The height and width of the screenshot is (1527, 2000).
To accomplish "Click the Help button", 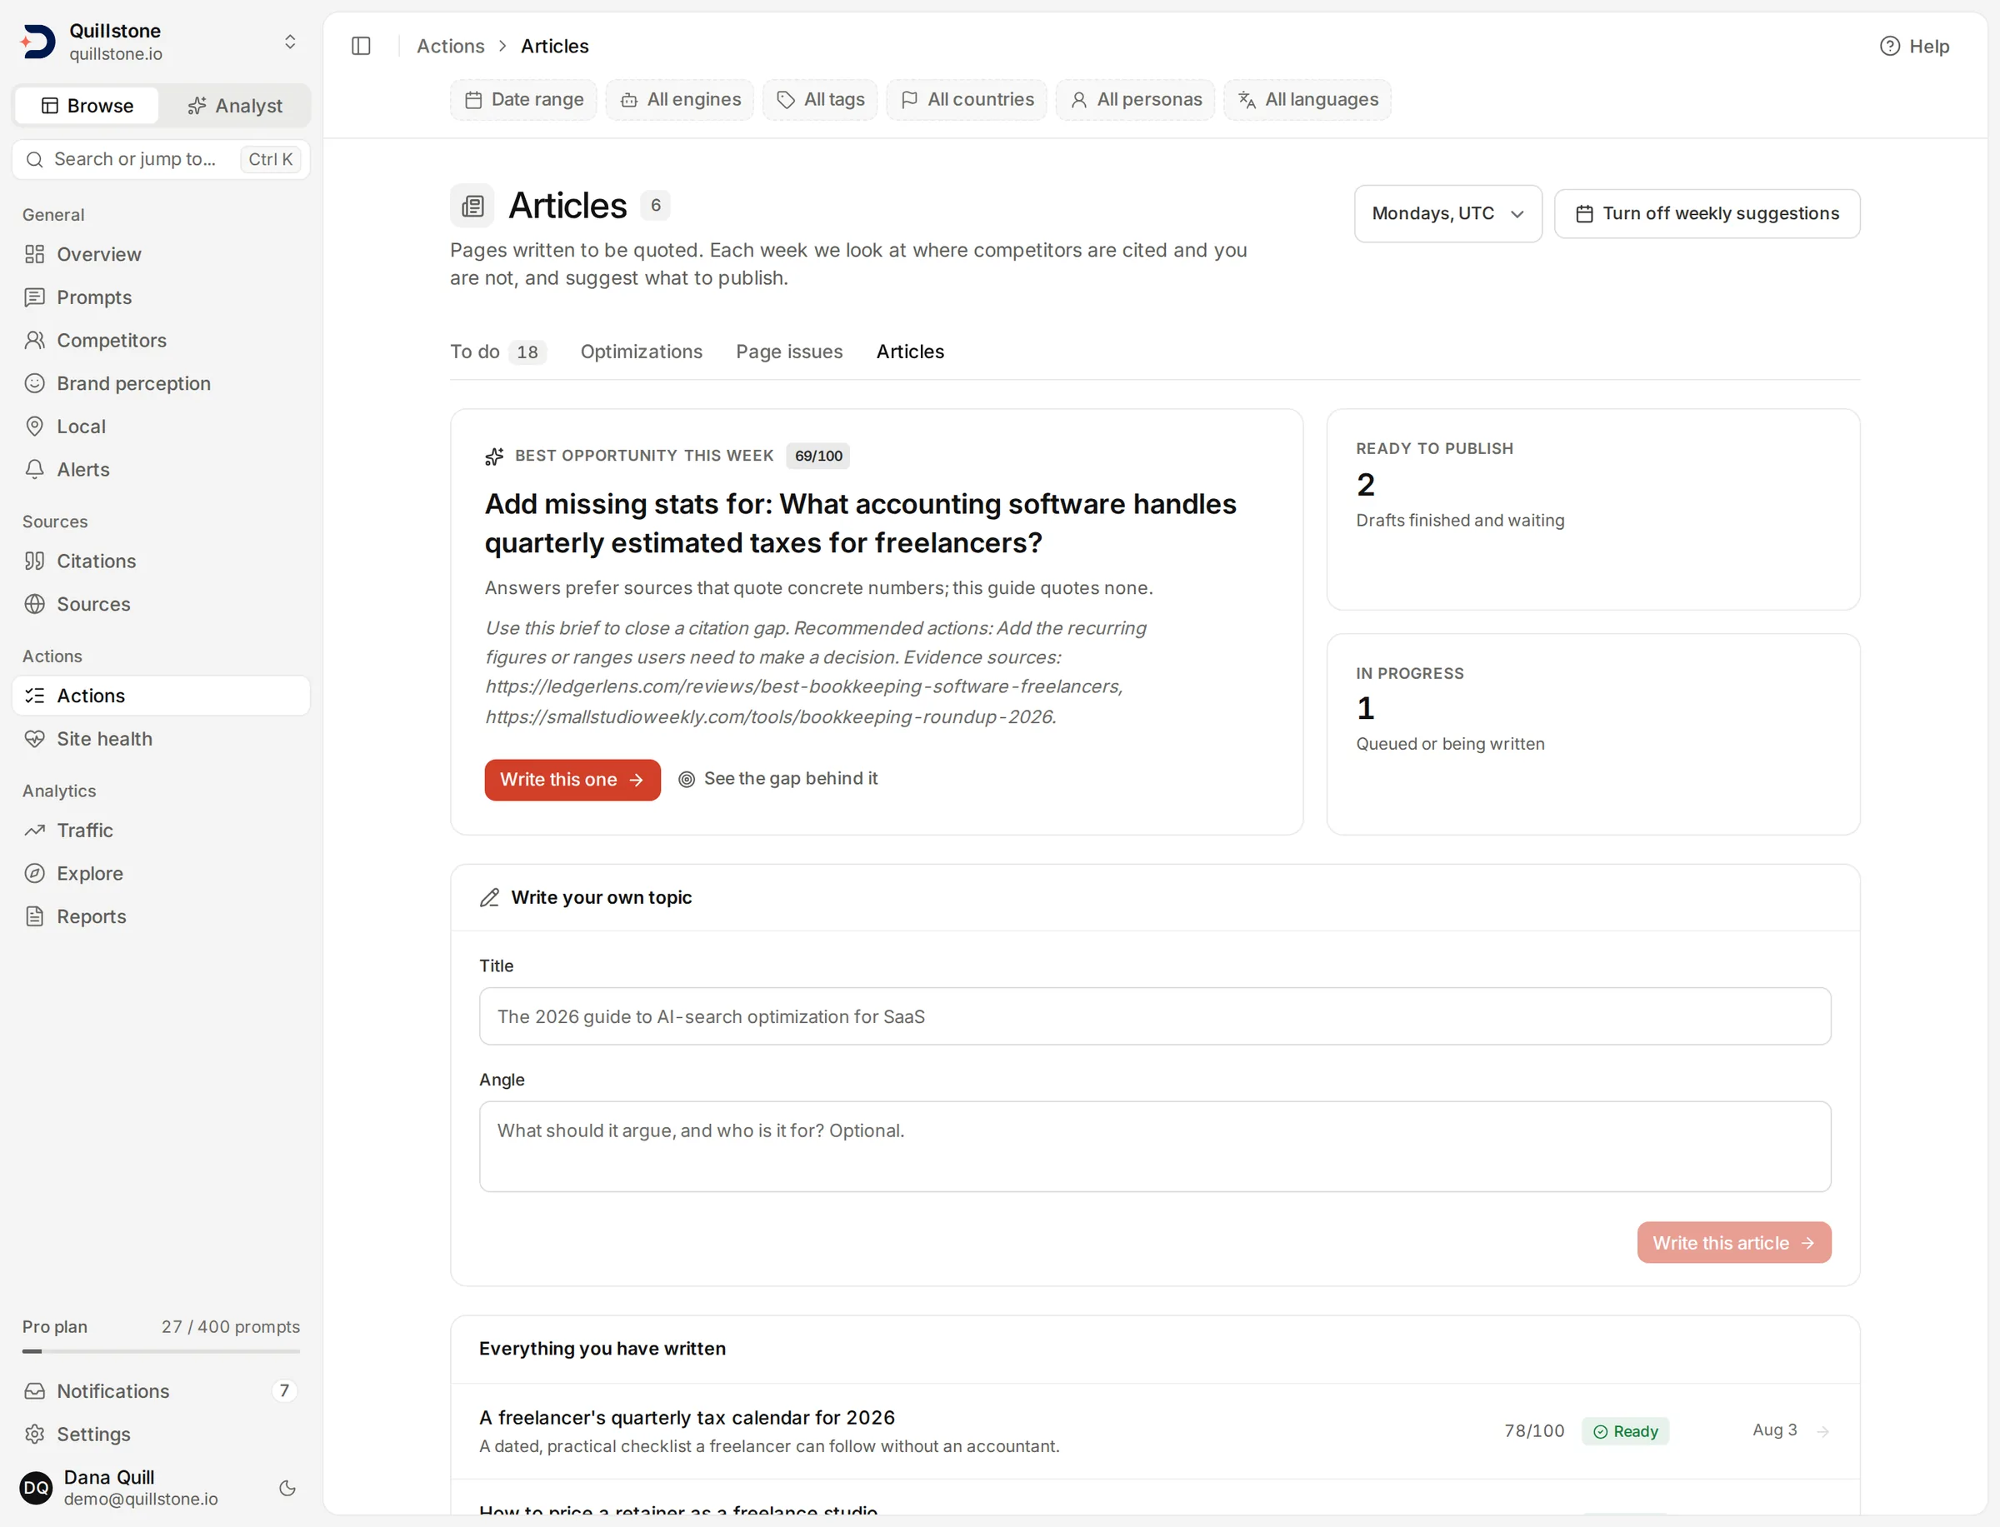I will point(1914,47).
